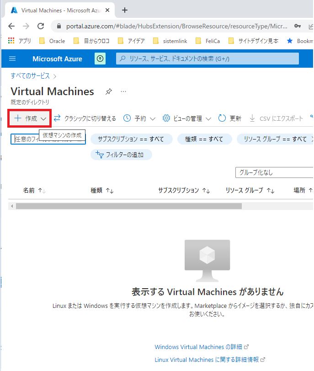Click the starred Bookmarks item
Screen dimensions: 314x371
pos(300,41)
